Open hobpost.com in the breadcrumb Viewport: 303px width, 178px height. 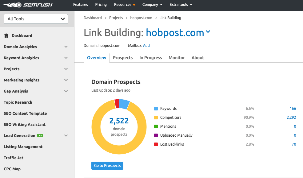pyautogui.click(x=141, y=18)
